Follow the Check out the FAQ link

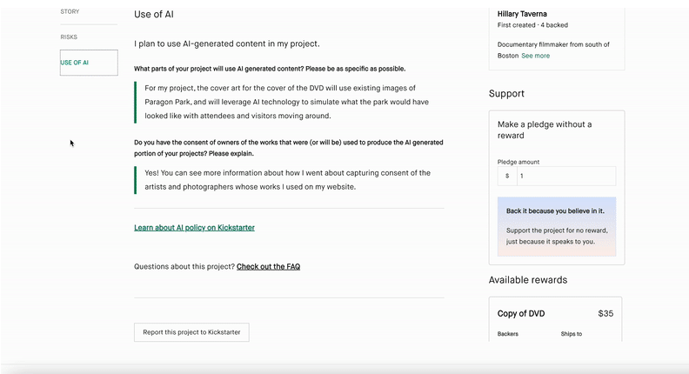click(x=268, y=267)
